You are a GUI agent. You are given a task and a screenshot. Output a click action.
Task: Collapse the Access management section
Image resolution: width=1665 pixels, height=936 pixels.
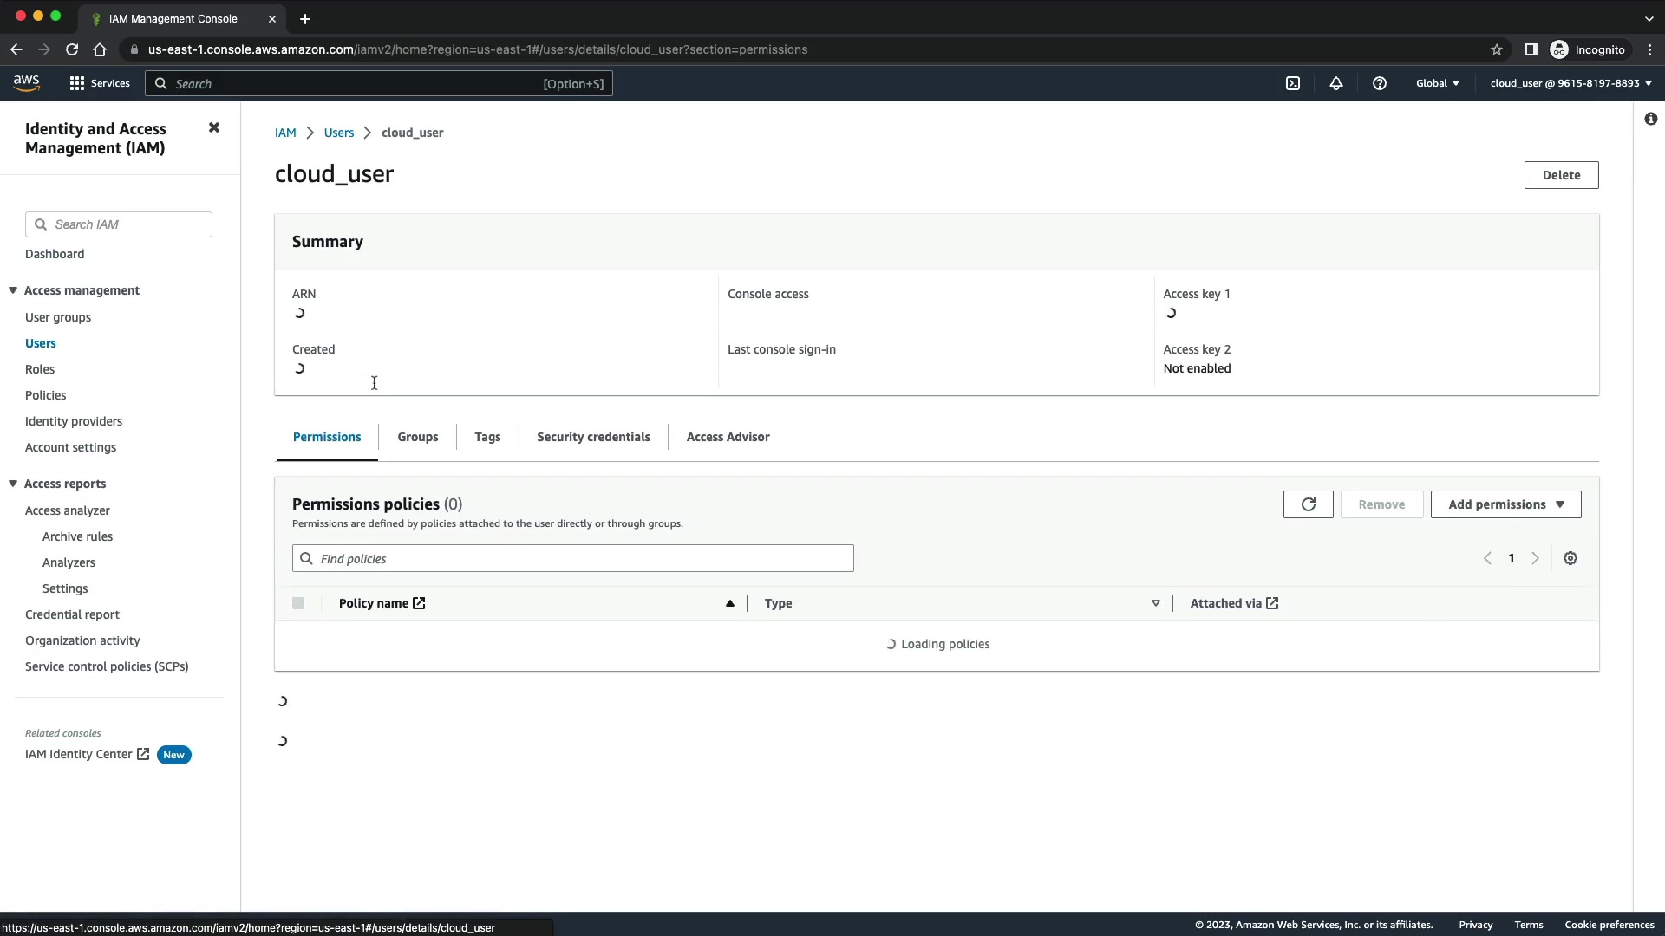click(x=13, y=290)
